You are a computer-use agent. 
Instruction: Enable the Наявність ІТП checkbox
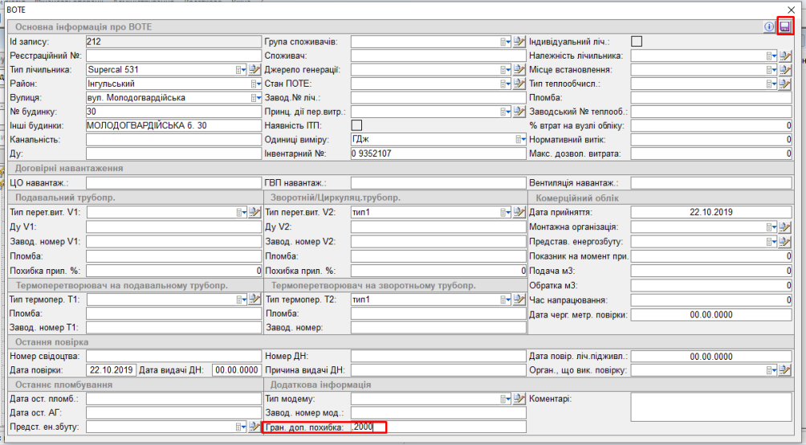pyautogui.click(x=356, y=125)
